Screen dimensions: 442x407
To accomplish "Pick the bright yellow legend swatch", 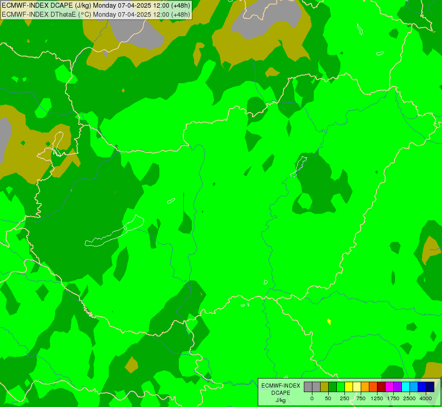I will 349,387.
